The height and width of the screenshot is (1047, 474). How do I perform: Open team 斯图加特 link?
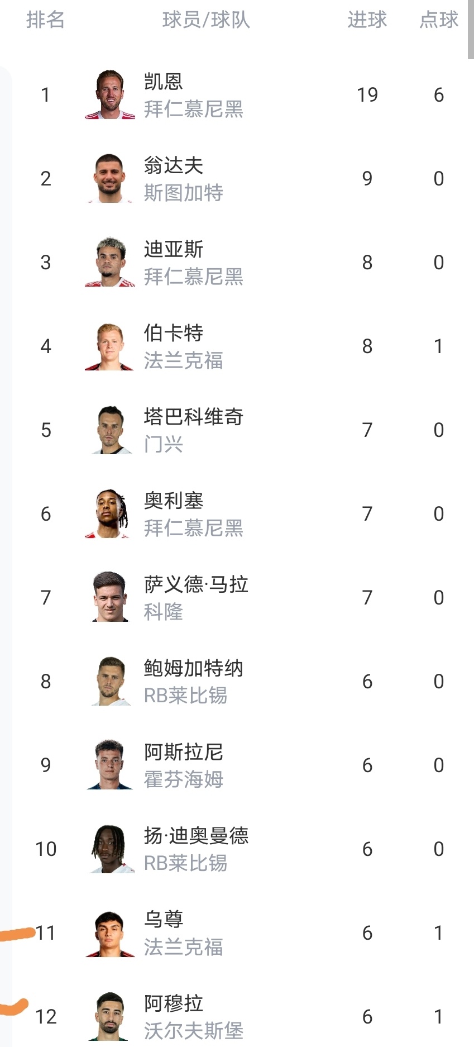[183, 193]
